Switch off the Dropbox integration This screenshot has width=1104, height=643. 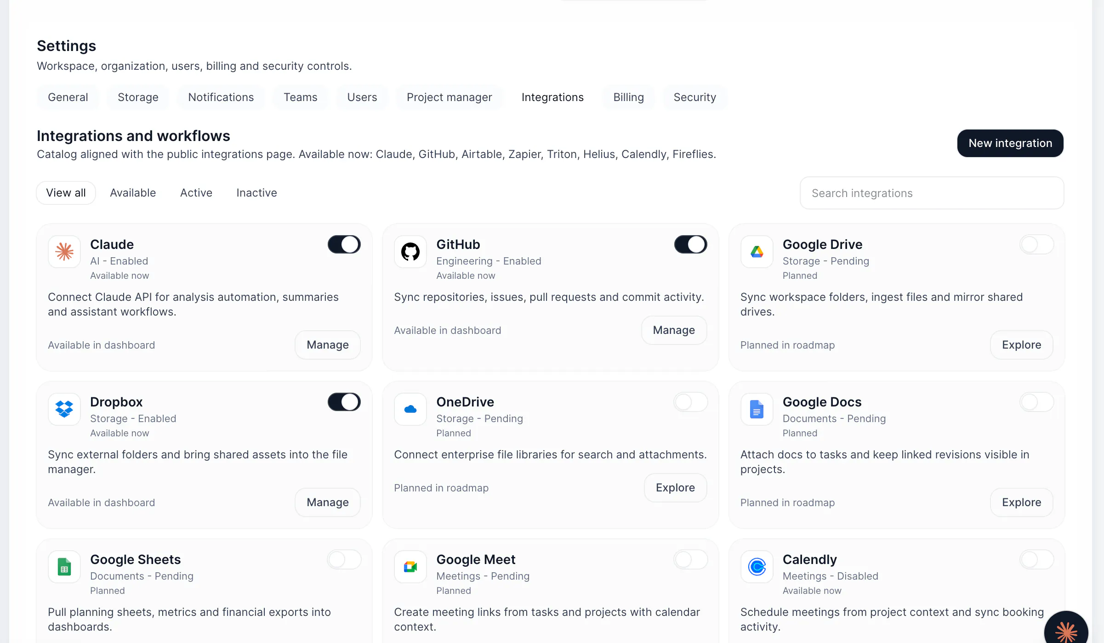(x=344, y=402)
